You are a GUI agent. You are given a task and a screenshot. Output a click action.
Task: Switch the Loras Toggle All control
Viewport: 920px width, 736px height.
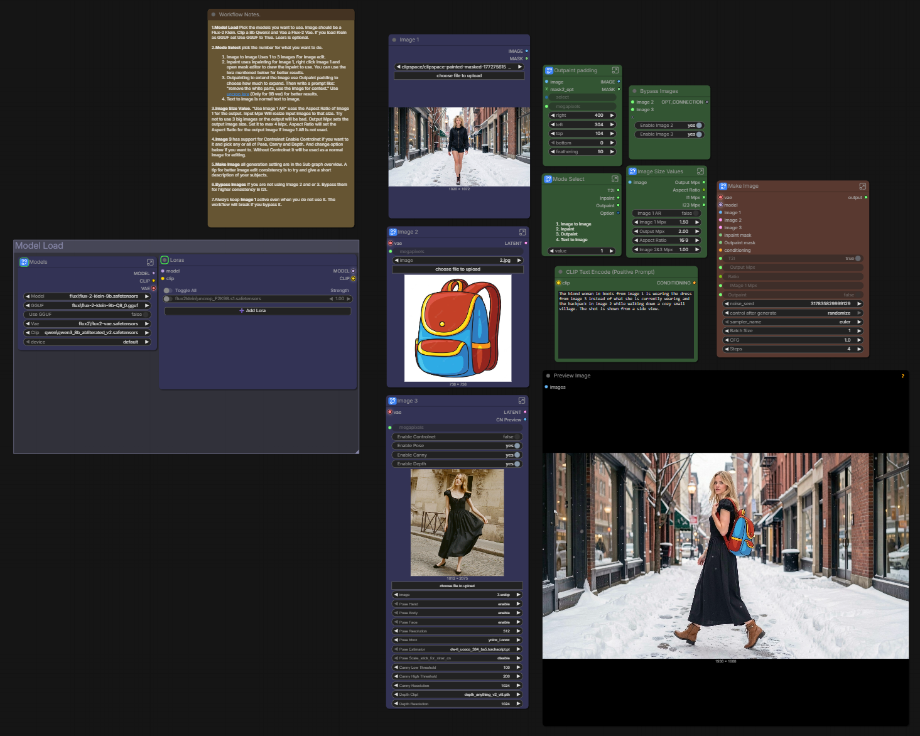168,291
